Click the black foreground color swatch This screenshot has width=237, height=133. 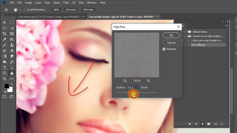(6, 86)
